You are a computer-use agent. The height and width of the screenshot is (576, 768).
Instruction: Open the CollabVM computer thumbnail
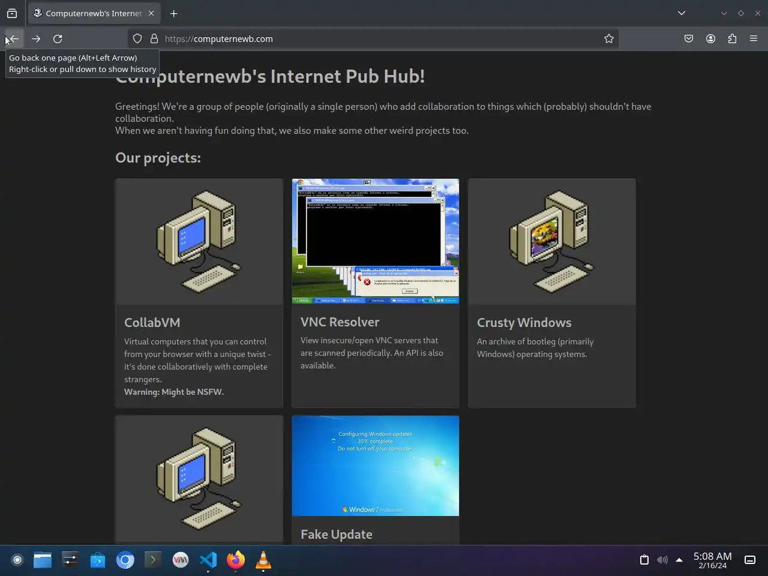199,242
